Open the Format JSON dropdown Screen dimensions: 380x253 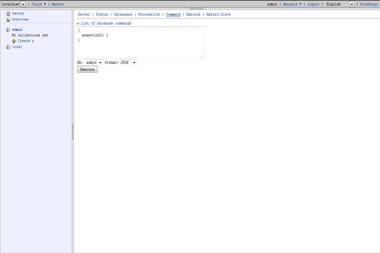click(127, 63)
